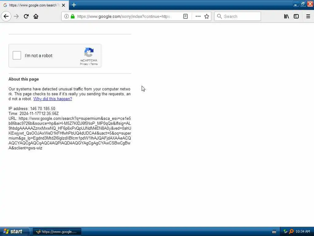Click the IP address 146.70.185.50 text
The image size is (314, 236).
[32, 108]
